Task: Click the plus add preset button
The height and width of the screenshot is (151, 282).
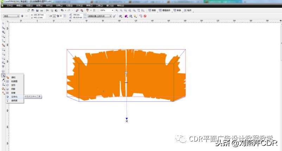Action: [x=22, y=16]
